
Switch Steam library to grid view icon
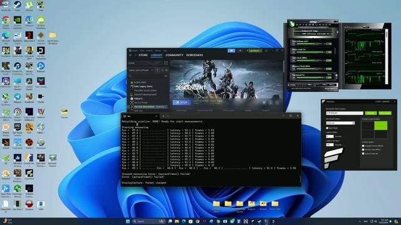pyautogui.click(x=166, y=63)
